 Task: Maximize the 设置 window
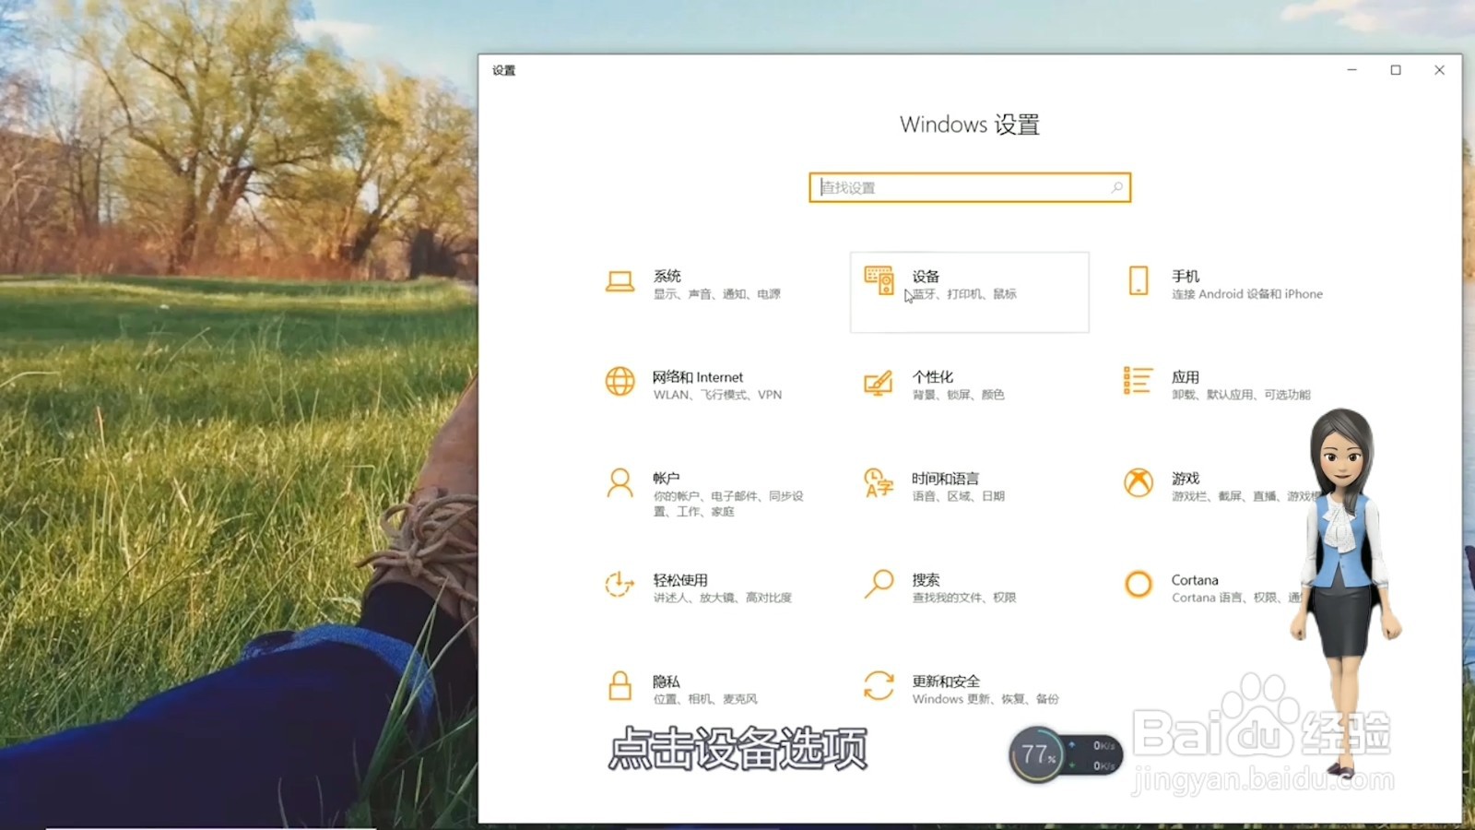coord(1396,70)
